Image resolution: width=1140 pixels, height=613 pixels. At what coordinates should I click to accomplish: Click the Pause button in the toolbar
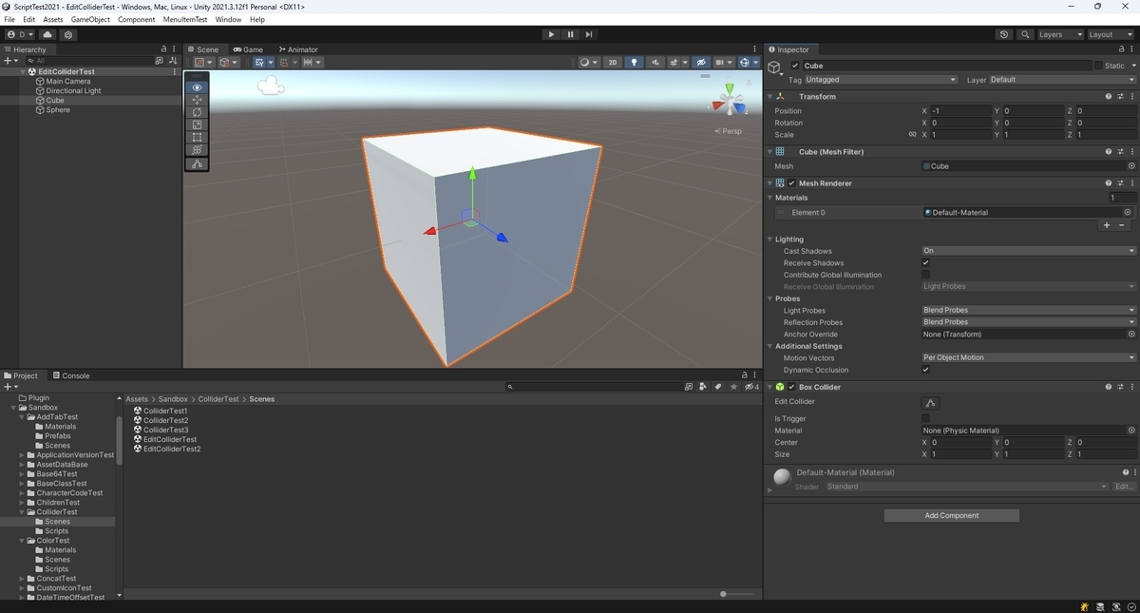coord(570,34)
